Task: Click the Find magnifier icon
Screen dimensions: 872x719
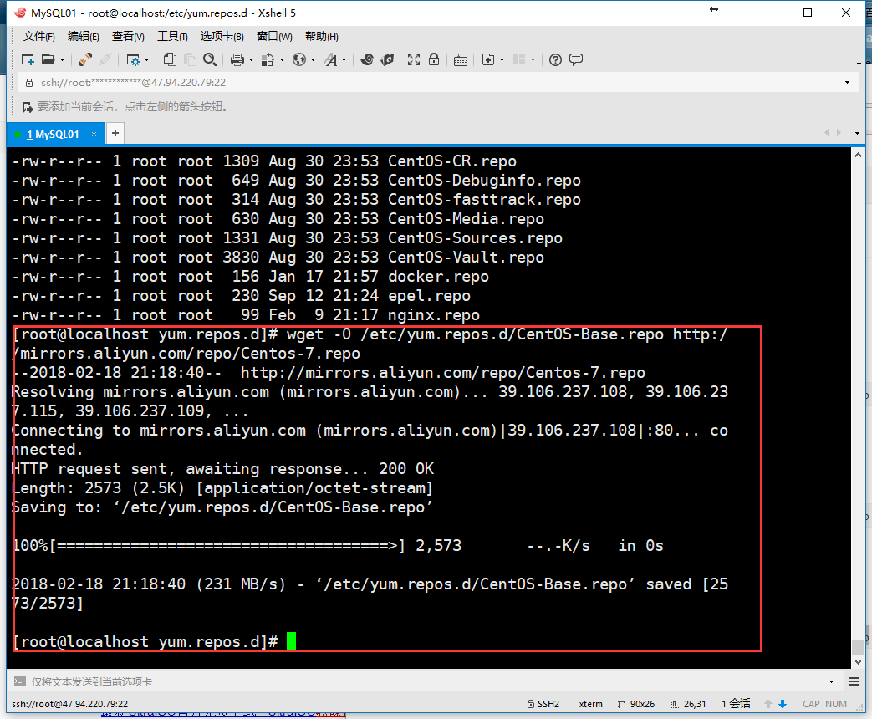Action: coord(210,59)
